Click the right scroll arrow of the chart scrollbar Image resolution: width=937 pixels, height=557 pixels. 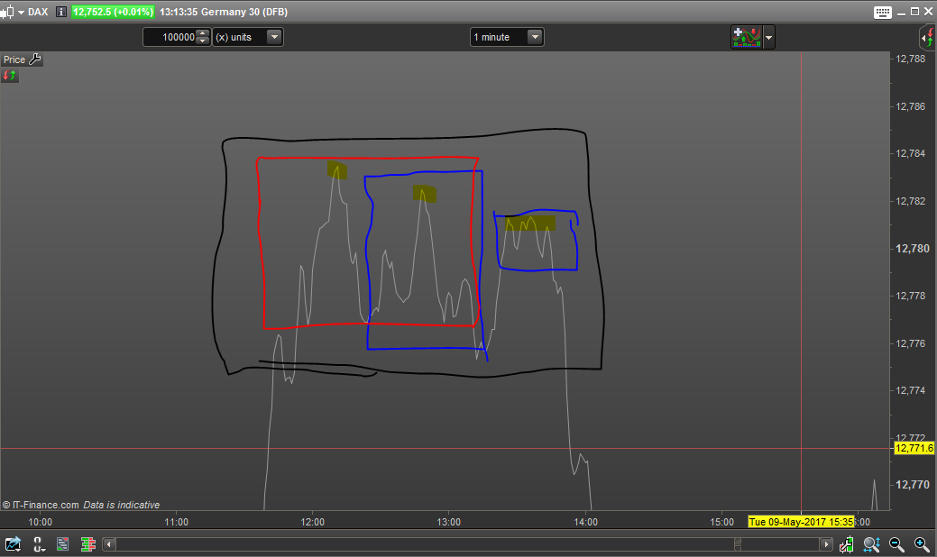pyautogui.click(x=826, y=543)
